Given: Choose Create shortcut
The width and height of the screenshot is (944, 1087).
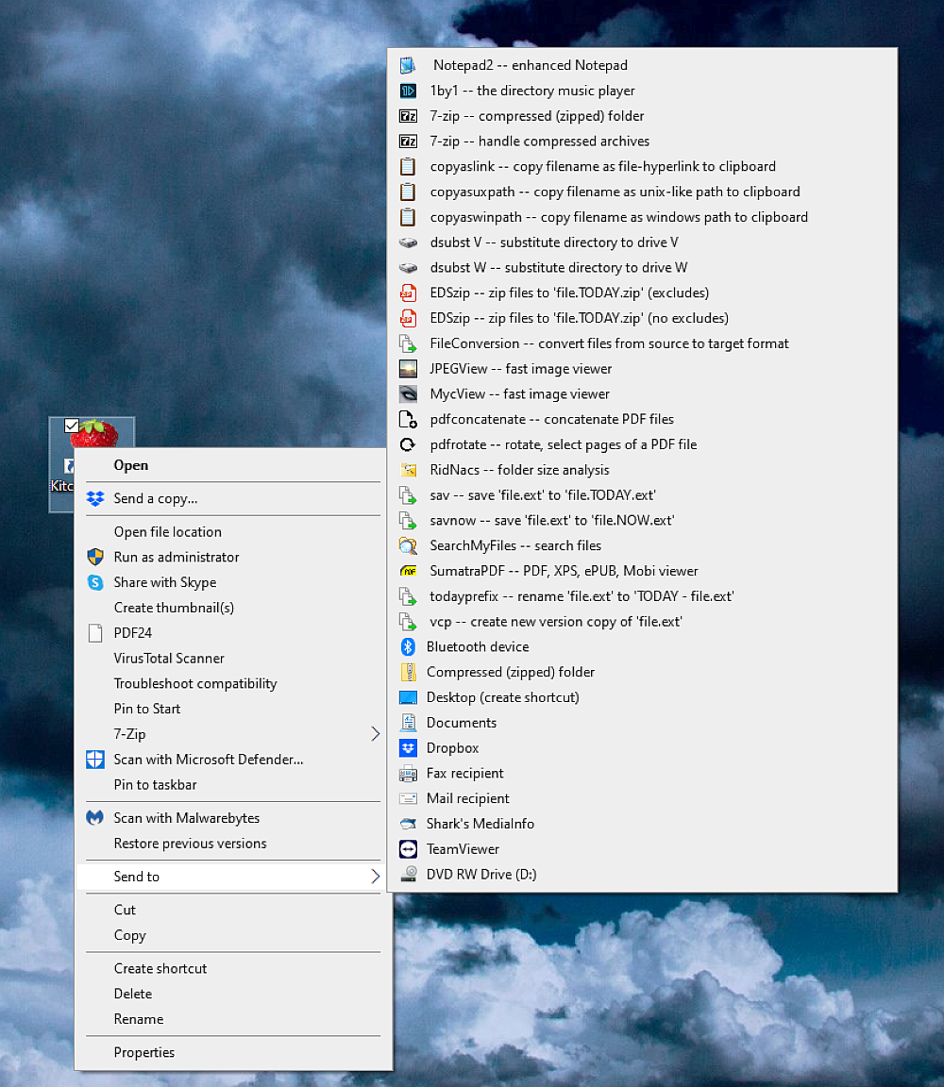Looking at the screenshot, I should point(233,968).
